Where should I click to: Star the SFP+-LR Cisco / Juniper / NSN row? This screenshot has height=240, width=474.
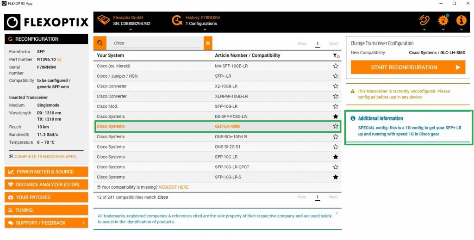tap(336, 76)
